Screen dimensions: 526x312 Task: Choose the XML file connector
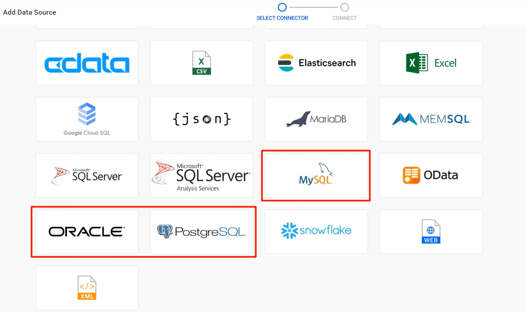tap(87, 288)
